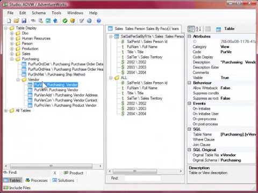
Task: Click the table icon beside PurShiMet
Action: pos(24,75)
